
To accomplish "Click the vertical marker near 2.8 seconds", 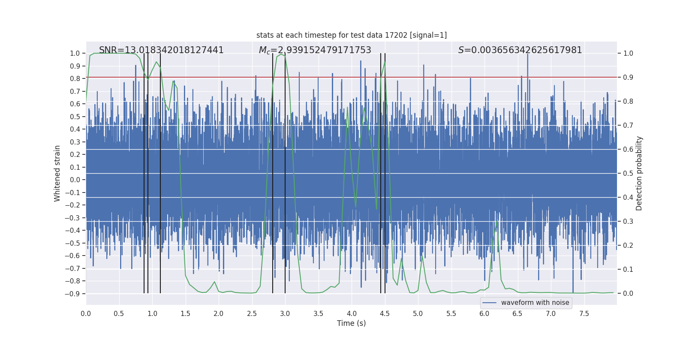I will coord(273,173).
